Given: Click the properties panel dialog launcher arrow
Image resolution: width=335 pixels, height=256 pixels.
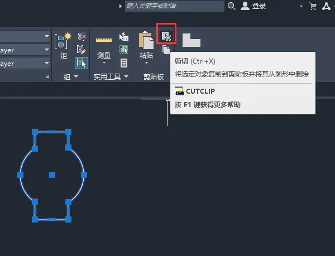Looking at the screenshot, I should [47, 76].
